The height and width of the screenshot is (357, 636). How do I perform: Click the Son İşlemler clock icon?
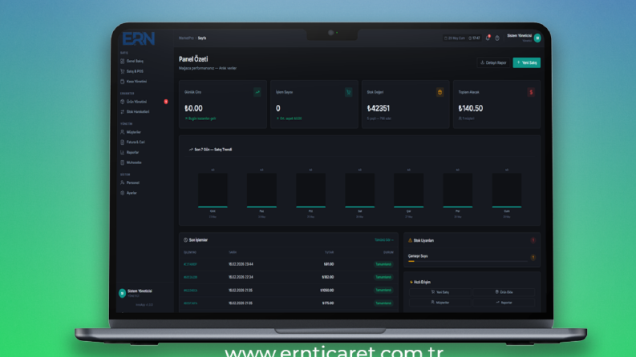pyautogui.click(x=185, y=240)
